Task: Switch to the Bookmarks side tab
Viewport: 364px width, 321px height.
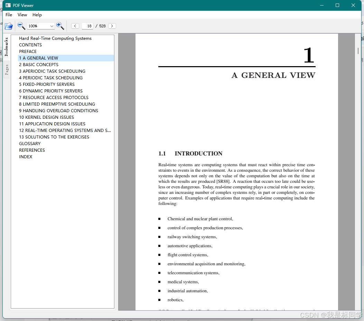Action: [x=7, y=46]
